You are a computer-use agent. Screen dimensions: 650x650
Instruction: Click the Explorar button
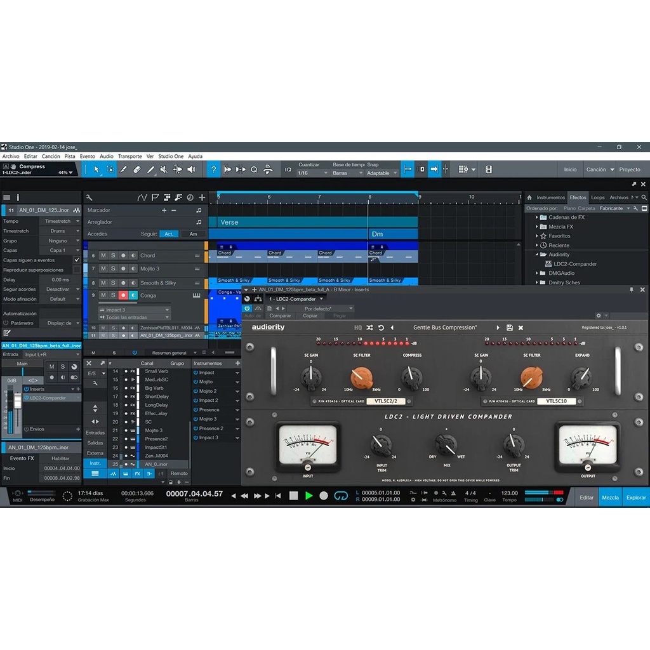[x=636, y=498]
